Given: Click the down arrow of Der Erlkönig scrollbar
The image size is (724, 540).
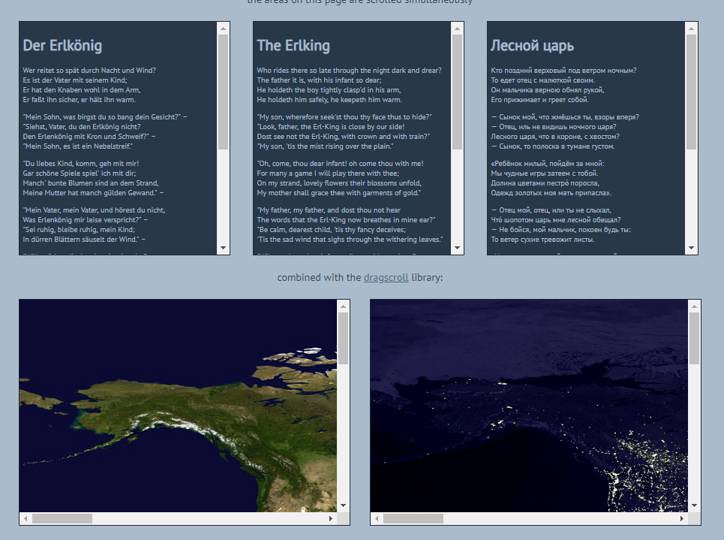Looking at the screenshot, I should [x=223, y=248].
